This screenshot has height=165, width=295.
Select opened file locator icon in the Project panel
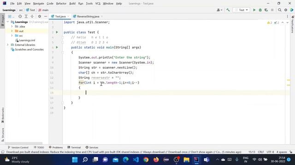coord(20,16)
